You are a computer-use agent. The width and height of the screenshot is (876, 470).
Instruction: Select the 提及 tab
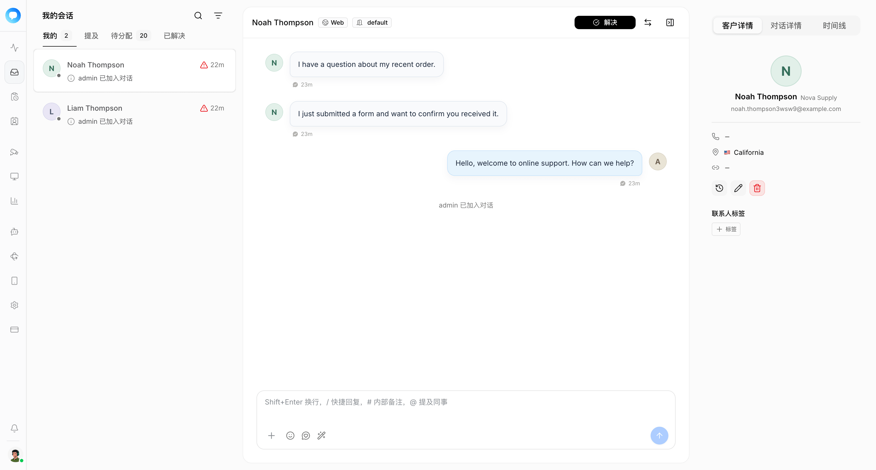pyautogui.click(x=91, y=36)
